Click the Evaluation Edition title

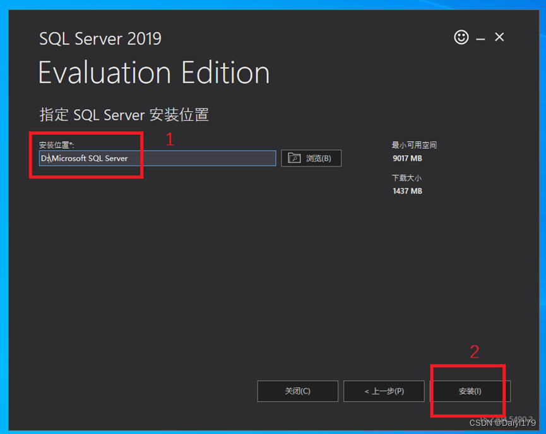154,73
